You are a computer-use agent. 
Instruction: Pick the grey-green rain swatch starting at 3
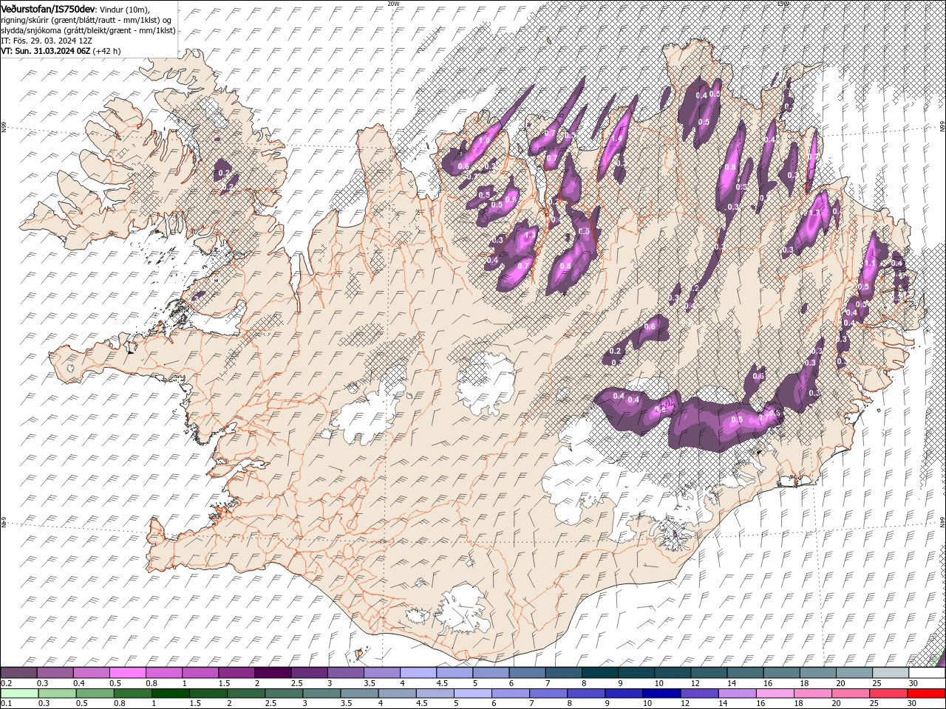[322, 693]
